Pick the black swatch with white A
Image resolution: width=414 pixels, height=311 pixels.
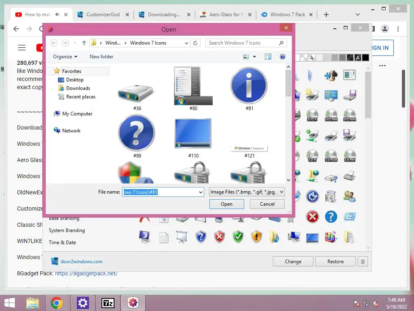click(x=358, y=58)
